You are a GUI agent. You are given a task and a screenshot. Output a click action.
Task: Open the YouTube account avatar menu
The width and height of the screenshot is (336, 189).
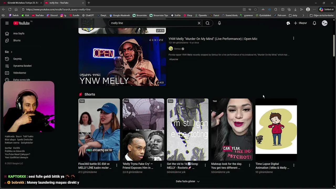[325, 23]
